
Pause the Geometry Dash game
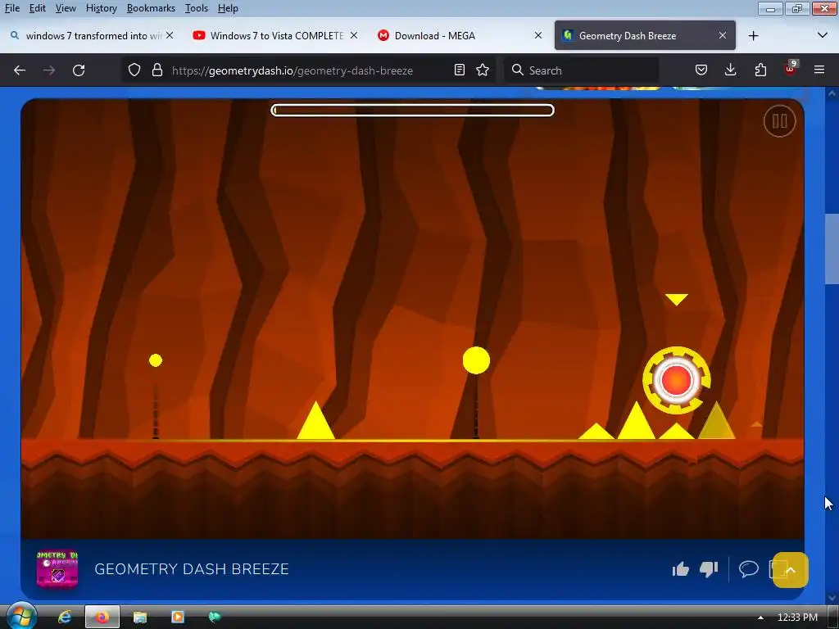point(780,121)
